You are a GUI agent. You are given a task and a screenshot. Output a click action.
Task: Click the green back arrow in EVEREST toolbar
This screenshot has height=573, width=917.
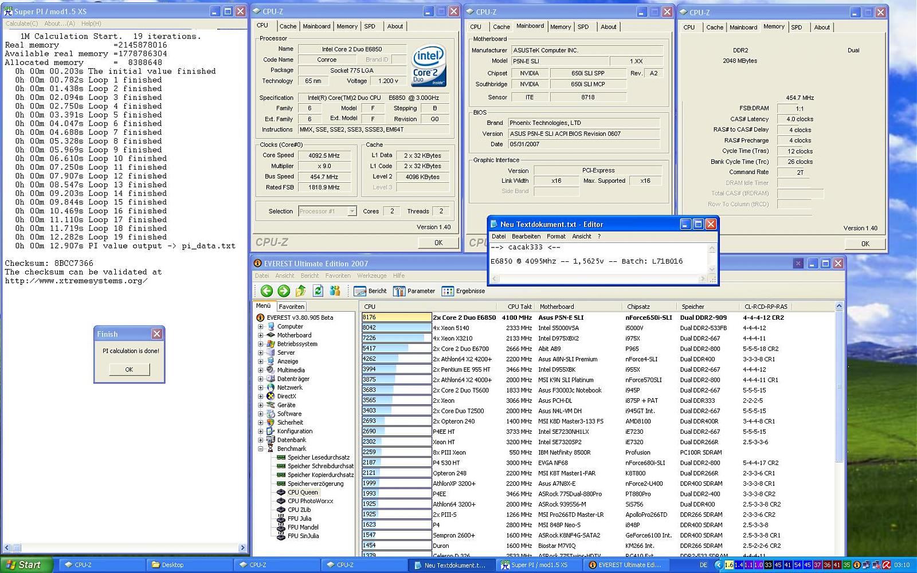[x=267, y=291]
